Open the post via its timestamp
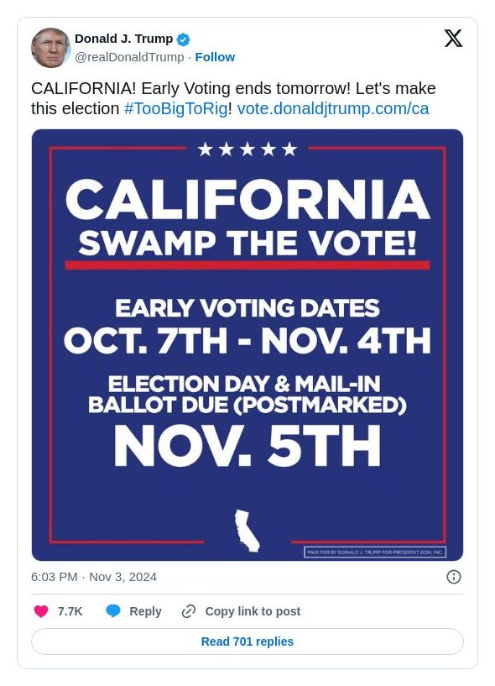The height and width of the screenshot is (686, 495). [82, 577]
